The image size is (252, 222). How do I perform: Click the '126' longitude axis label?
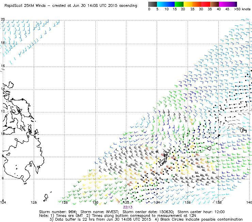34,202
